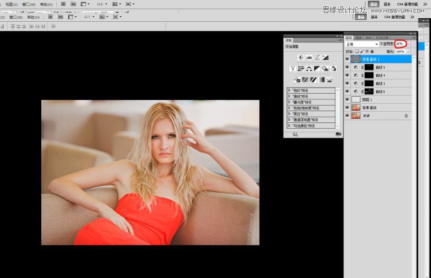Add a Threshold adjustment layer
Viewport: 431px width, 278px height.
313,80
